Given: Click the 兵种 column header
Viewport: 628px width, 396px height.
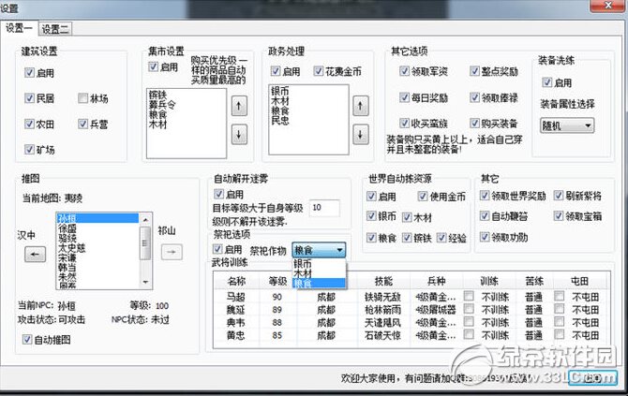Looking at the screenshot, I should 437,281.
